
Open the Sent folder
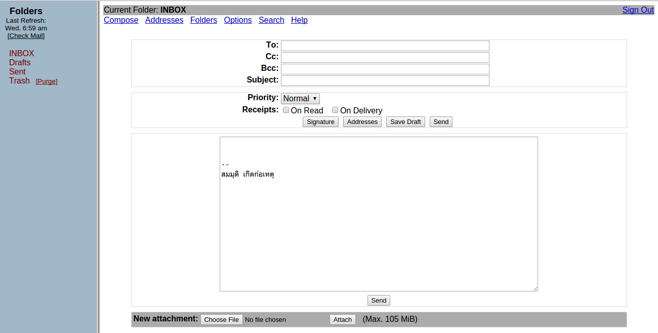(x=17, y=72)
